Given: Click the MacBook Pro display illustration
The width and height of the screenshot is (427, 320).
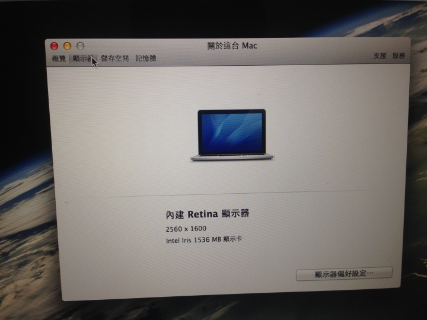Looking at the screenshot, I should (x=232, y=135).
